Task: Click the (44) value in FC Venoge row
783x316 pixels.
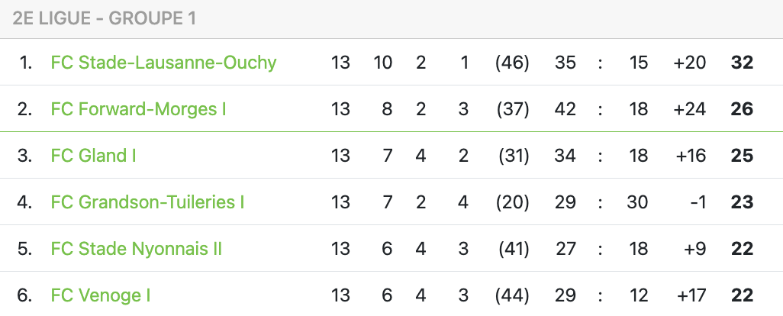Action: click(x=512, y=295)
